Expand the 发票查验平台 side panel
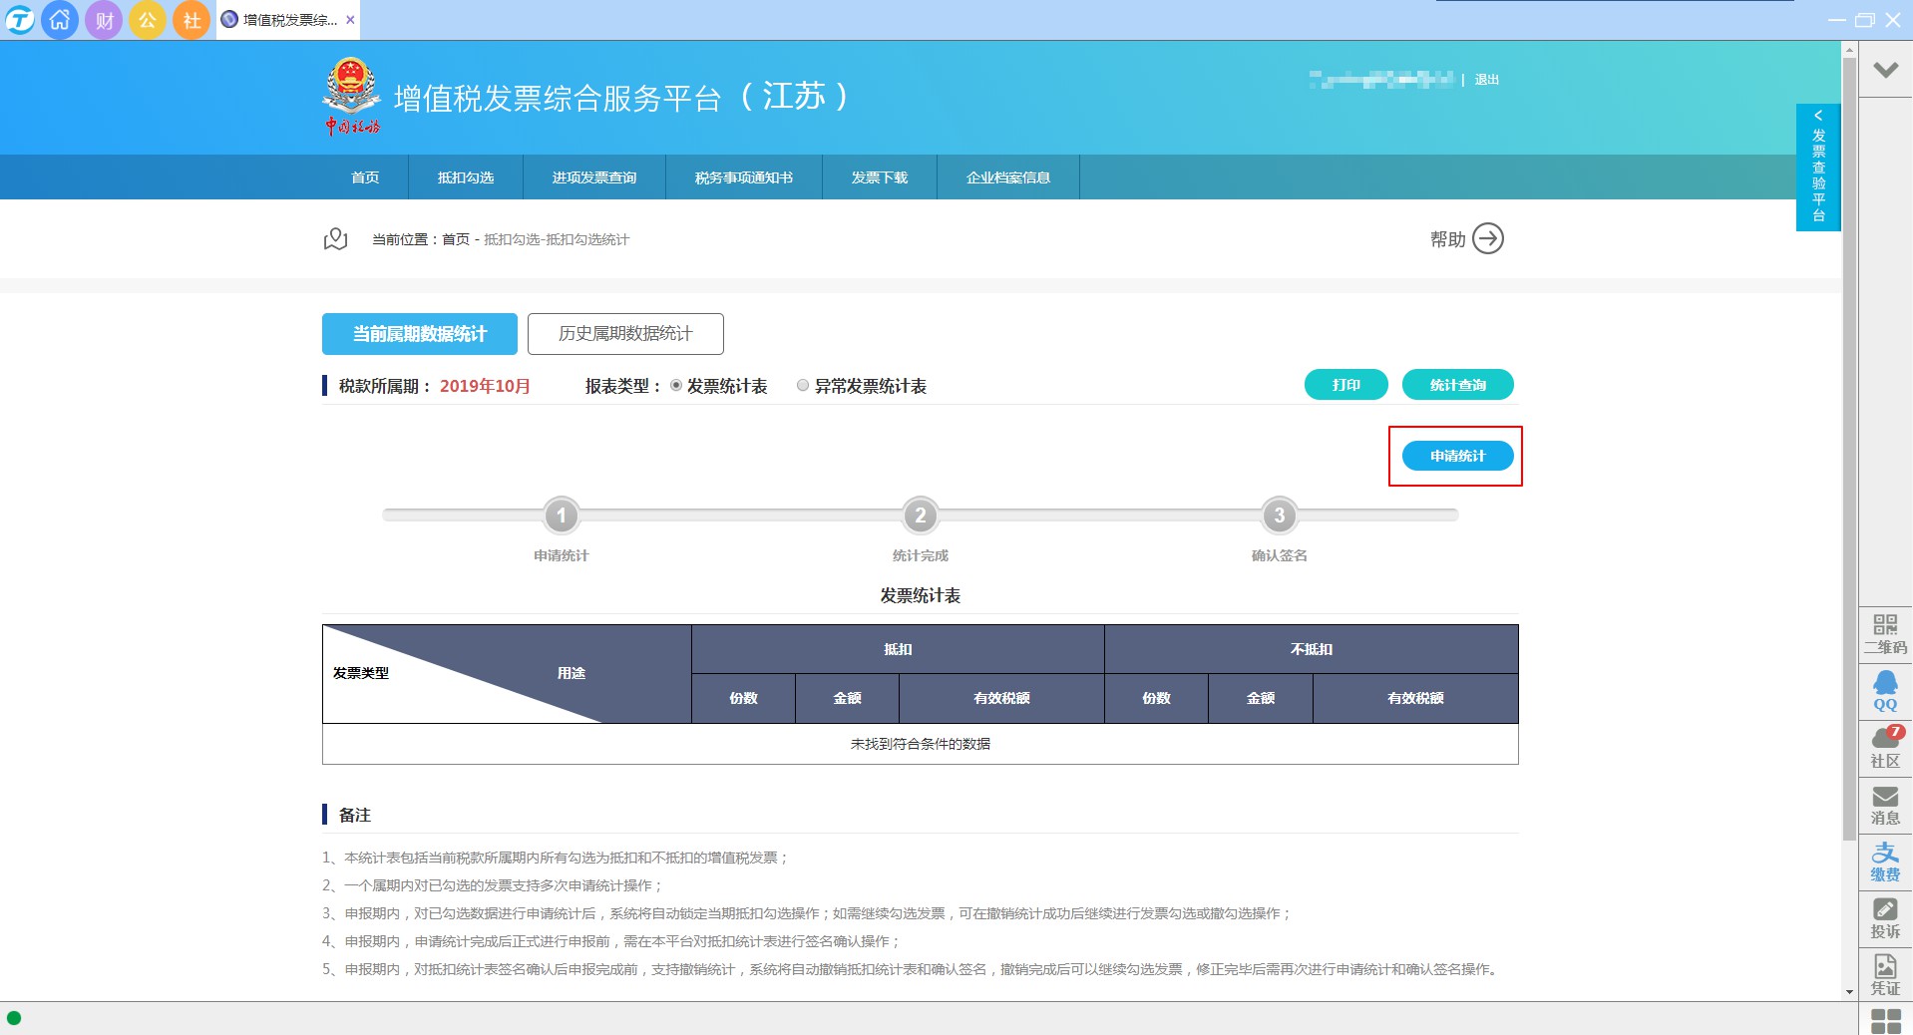 [x=1817, y=167]
